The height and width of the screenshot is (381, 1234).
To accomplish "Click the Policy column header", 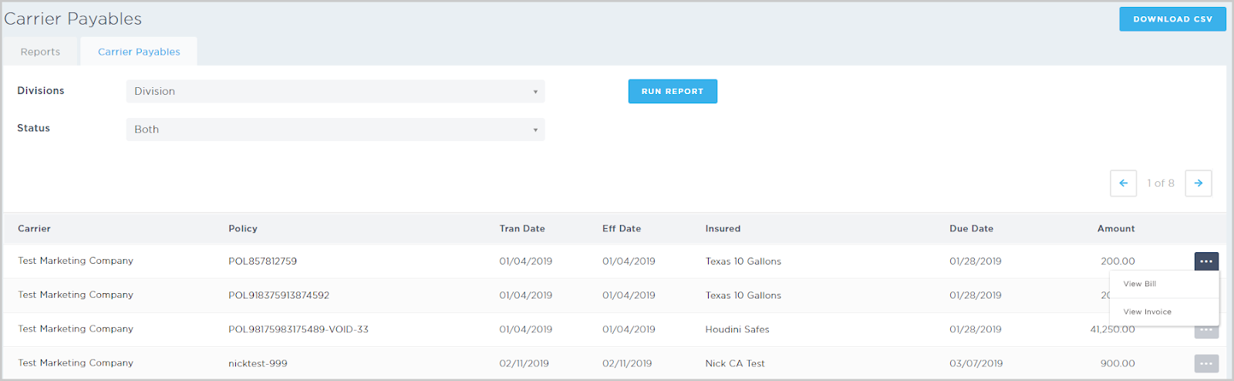I will [x=243, y=228].
